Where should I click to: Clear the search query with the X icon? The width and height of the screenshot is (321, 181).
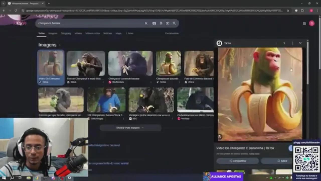pos(146,23)
